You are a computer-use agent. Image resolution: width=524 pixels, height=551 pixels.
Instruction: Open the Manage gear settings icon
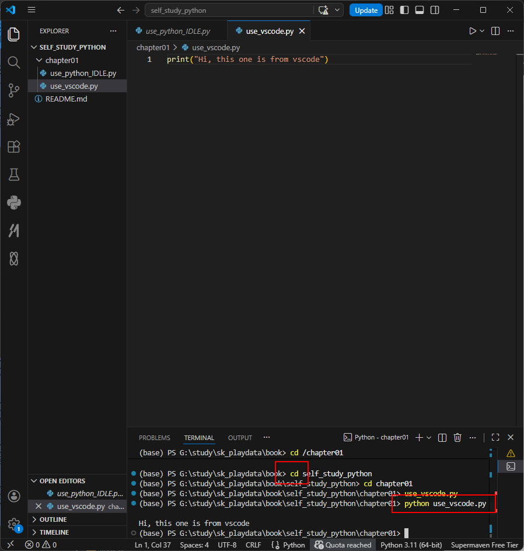[x=13, y=524]
